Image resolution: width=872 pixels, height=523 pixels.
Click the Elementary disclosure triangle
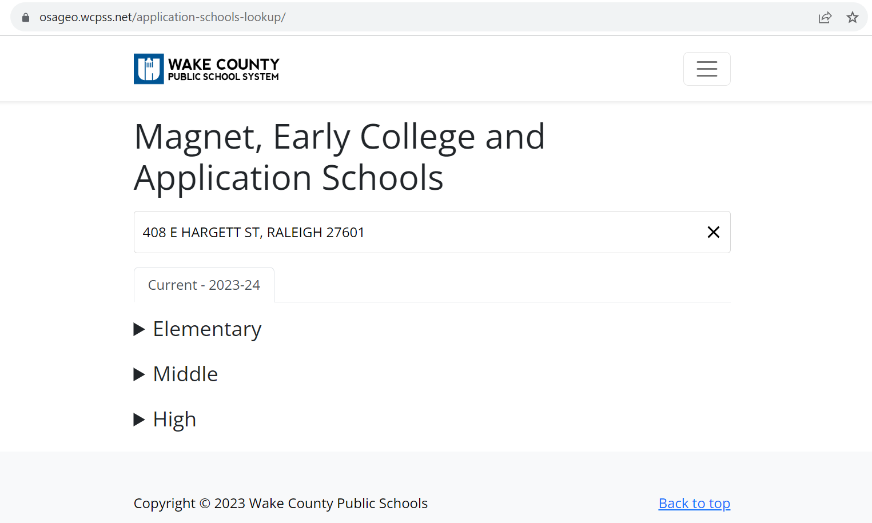coord(139,329)
